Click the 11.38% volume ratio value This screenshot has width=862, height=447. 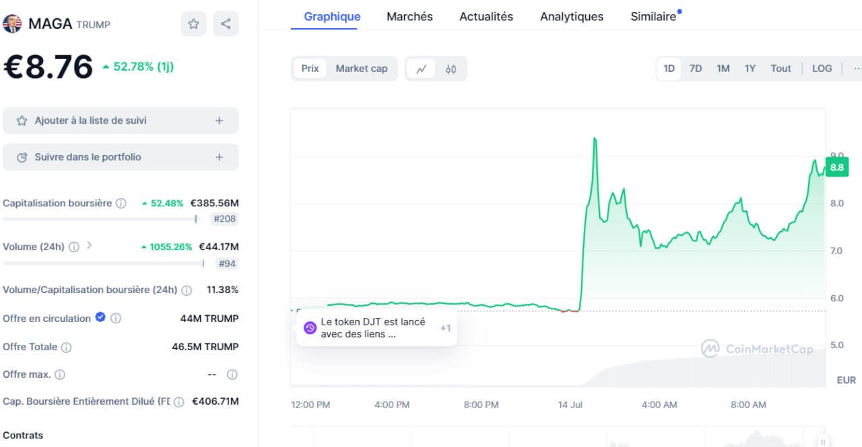tap(222, 290)
